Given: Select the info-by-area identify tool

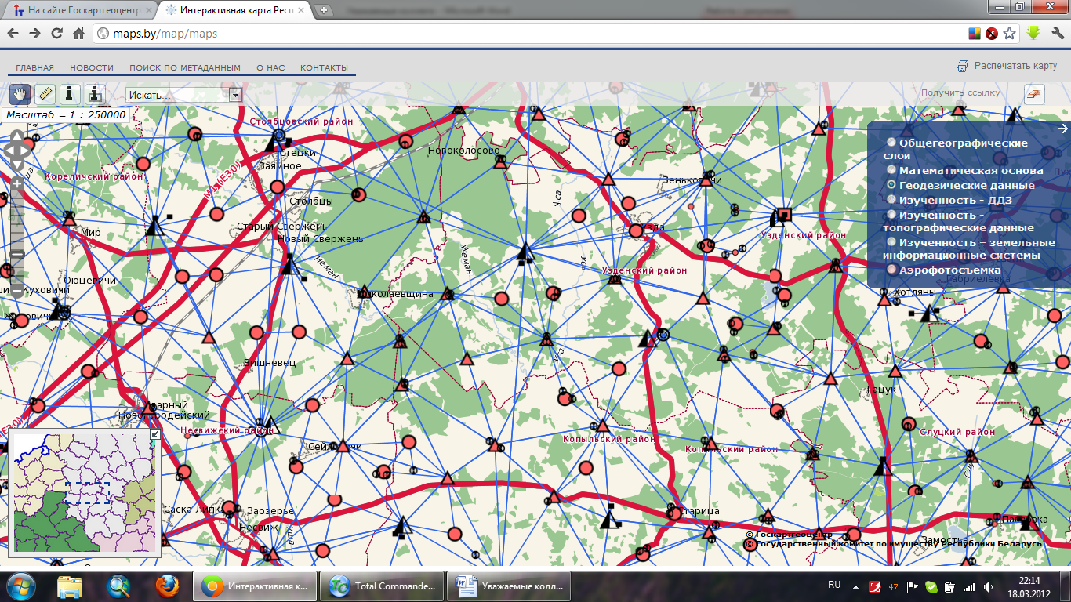Looking at the screenshot, I should (95, 94).
